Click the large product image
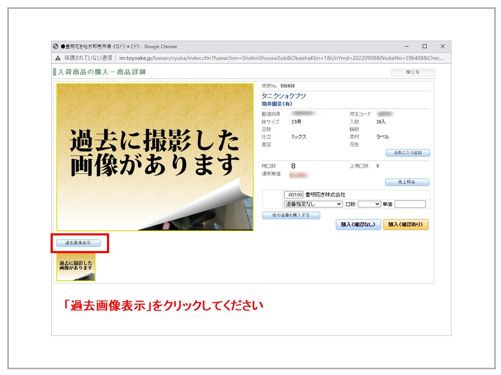The image size is (501, 375). pos(154,157)
